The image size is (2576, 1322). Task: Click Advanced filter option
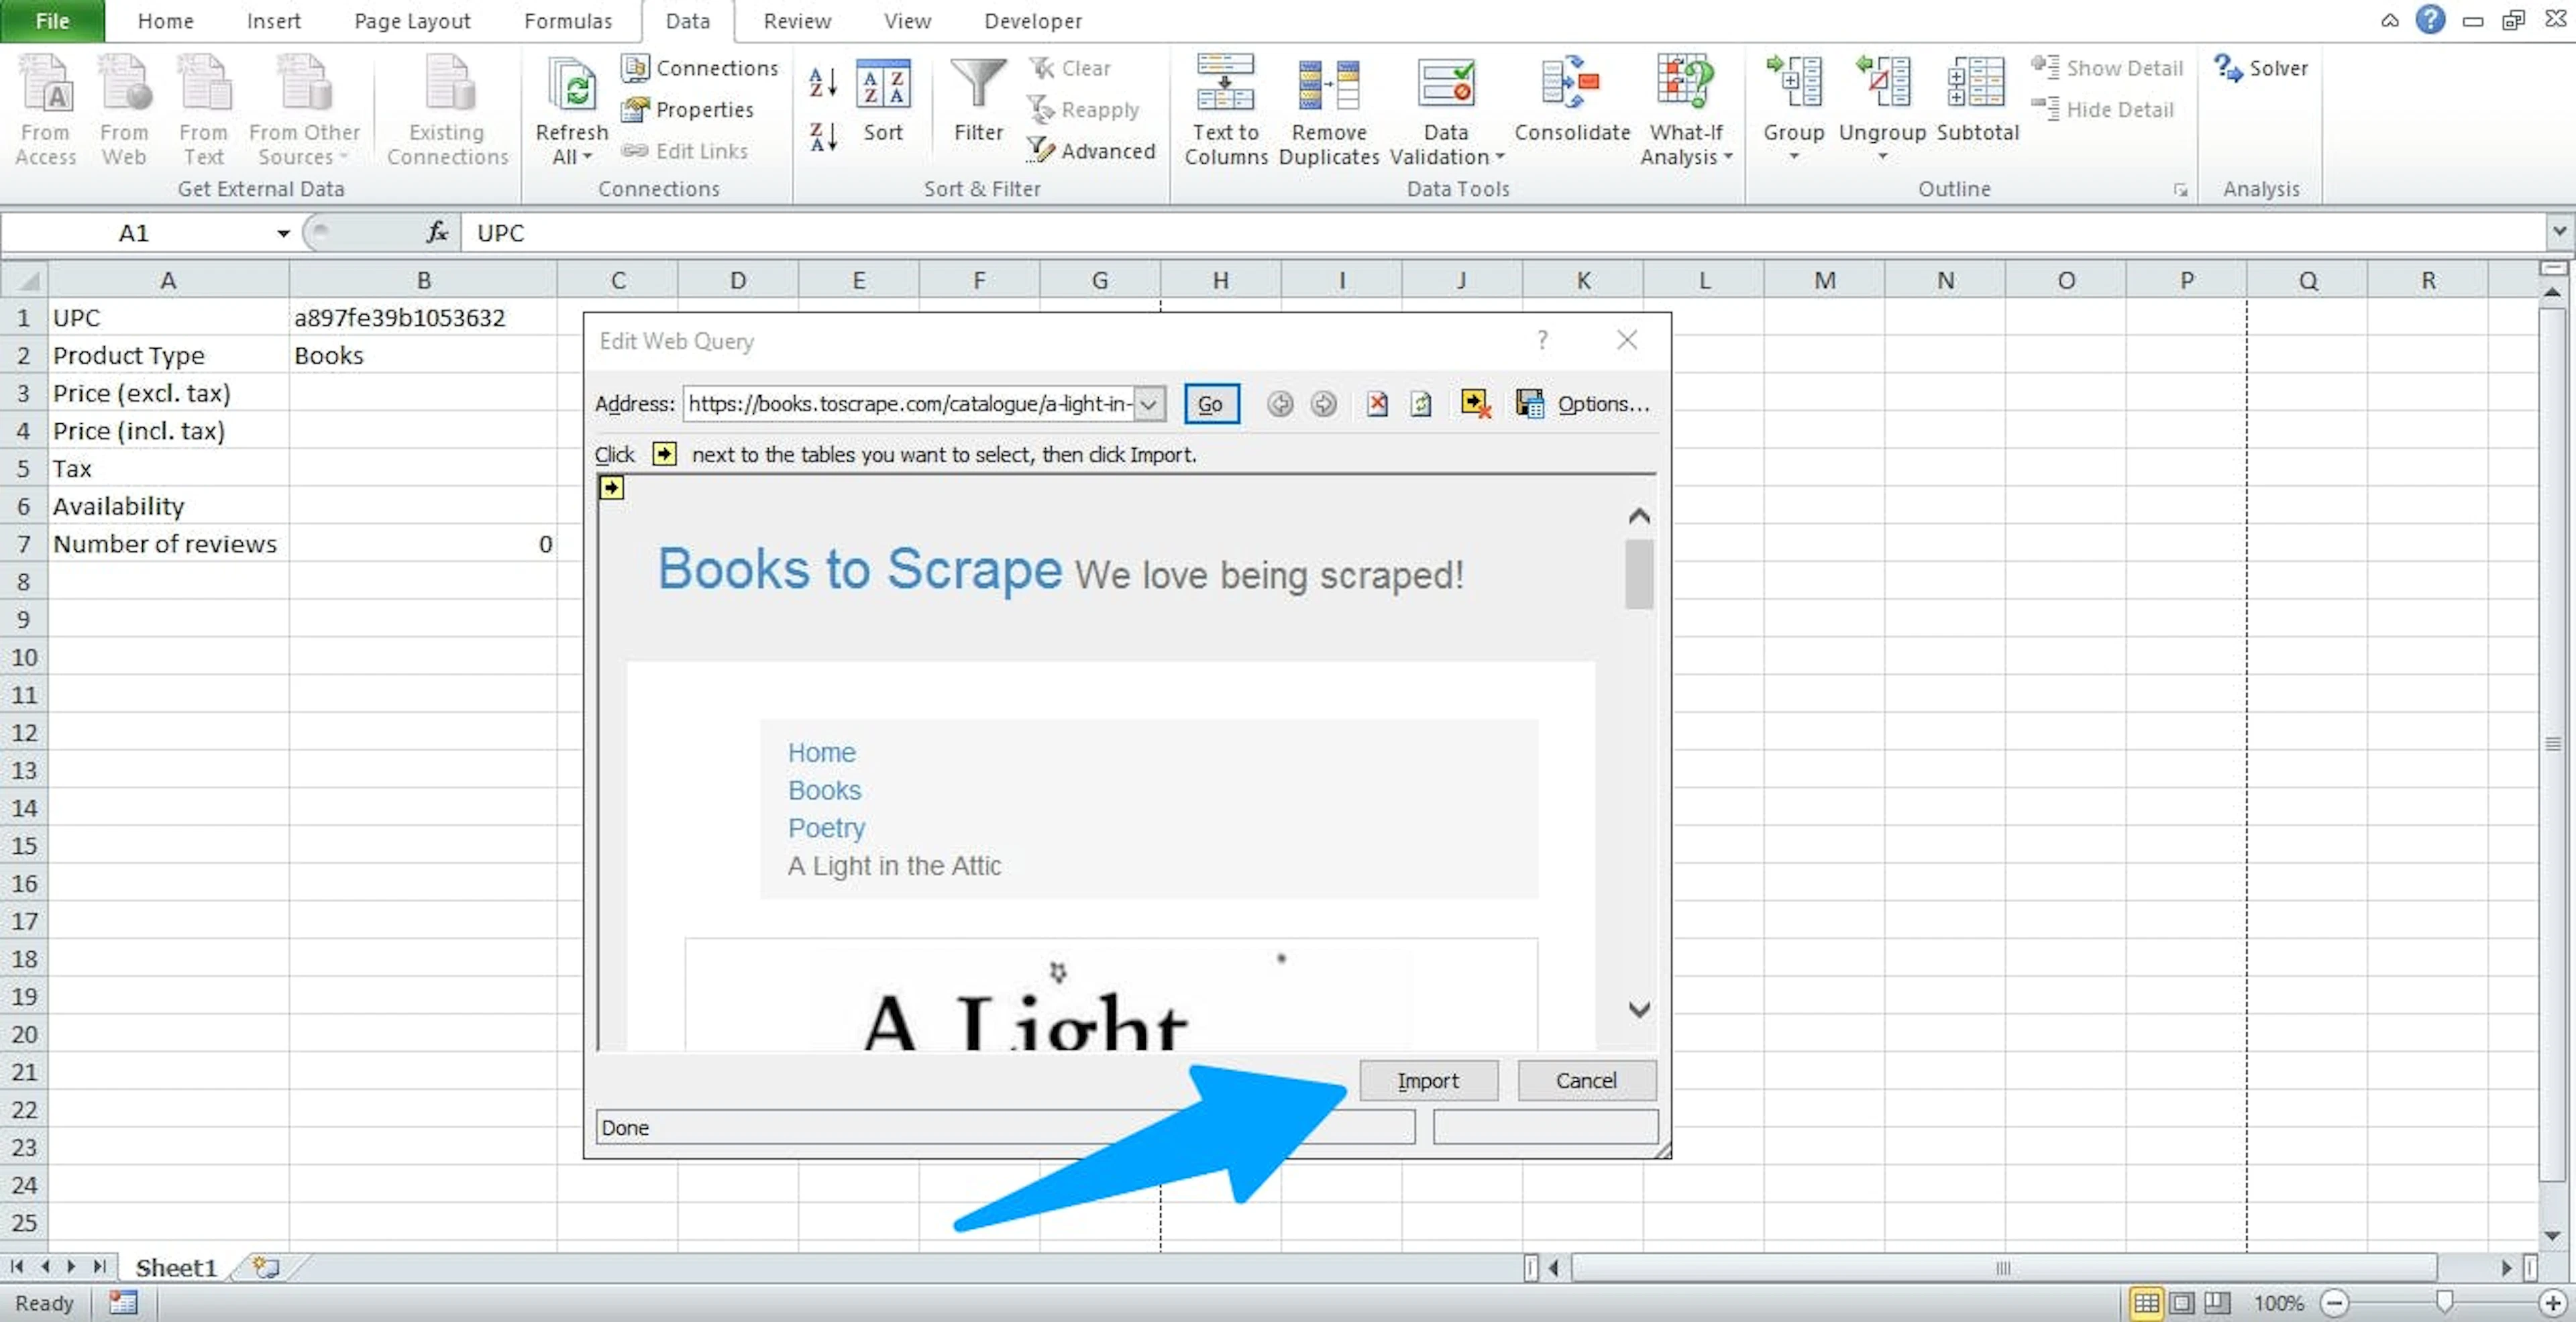click(1092, 150)
